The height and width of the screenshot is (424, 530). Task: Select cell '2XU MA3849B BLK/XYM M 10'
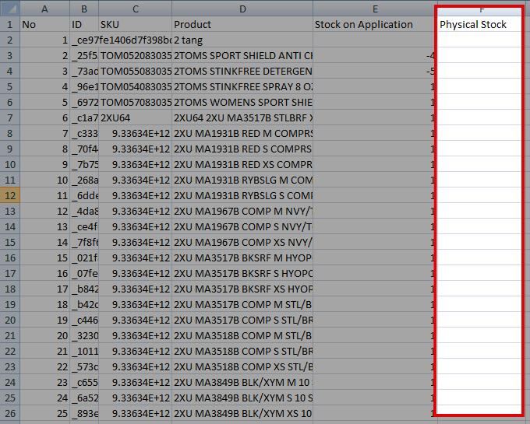[242, 382]
